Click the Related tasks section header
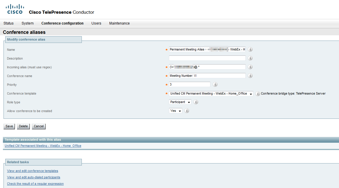339x188 pixels. coord(44,162)
